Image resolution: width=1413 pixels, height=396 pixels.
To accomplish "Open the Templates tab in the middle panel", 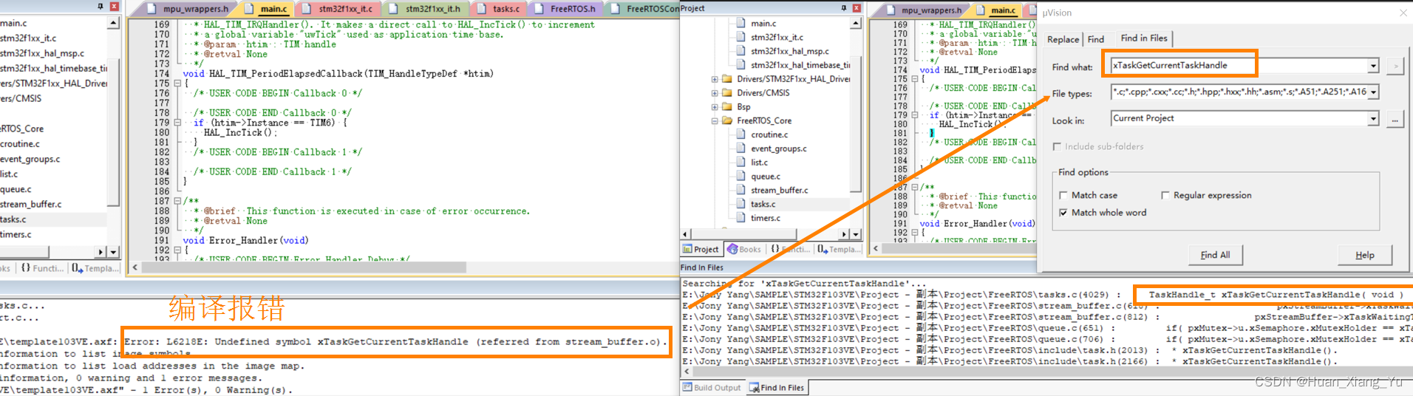I will click(x=839, y=249).
